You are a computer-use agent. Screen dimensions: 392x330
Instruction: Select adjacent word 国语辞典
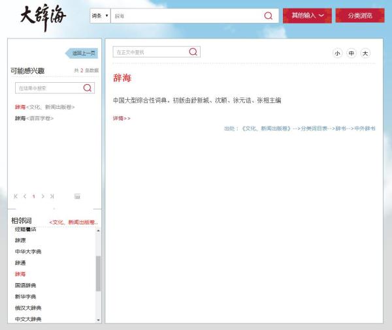pos(25,285)
